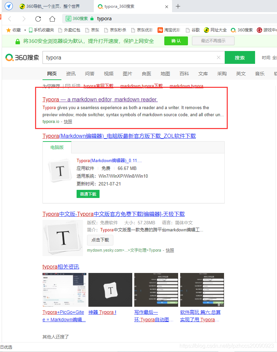Open 外卖红包 bookmark

coord(69,30)
